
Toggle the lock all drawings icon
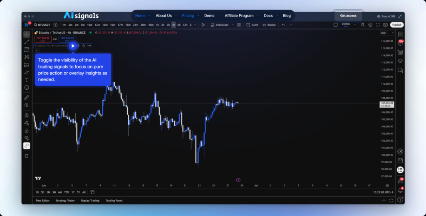coord(27,130)
